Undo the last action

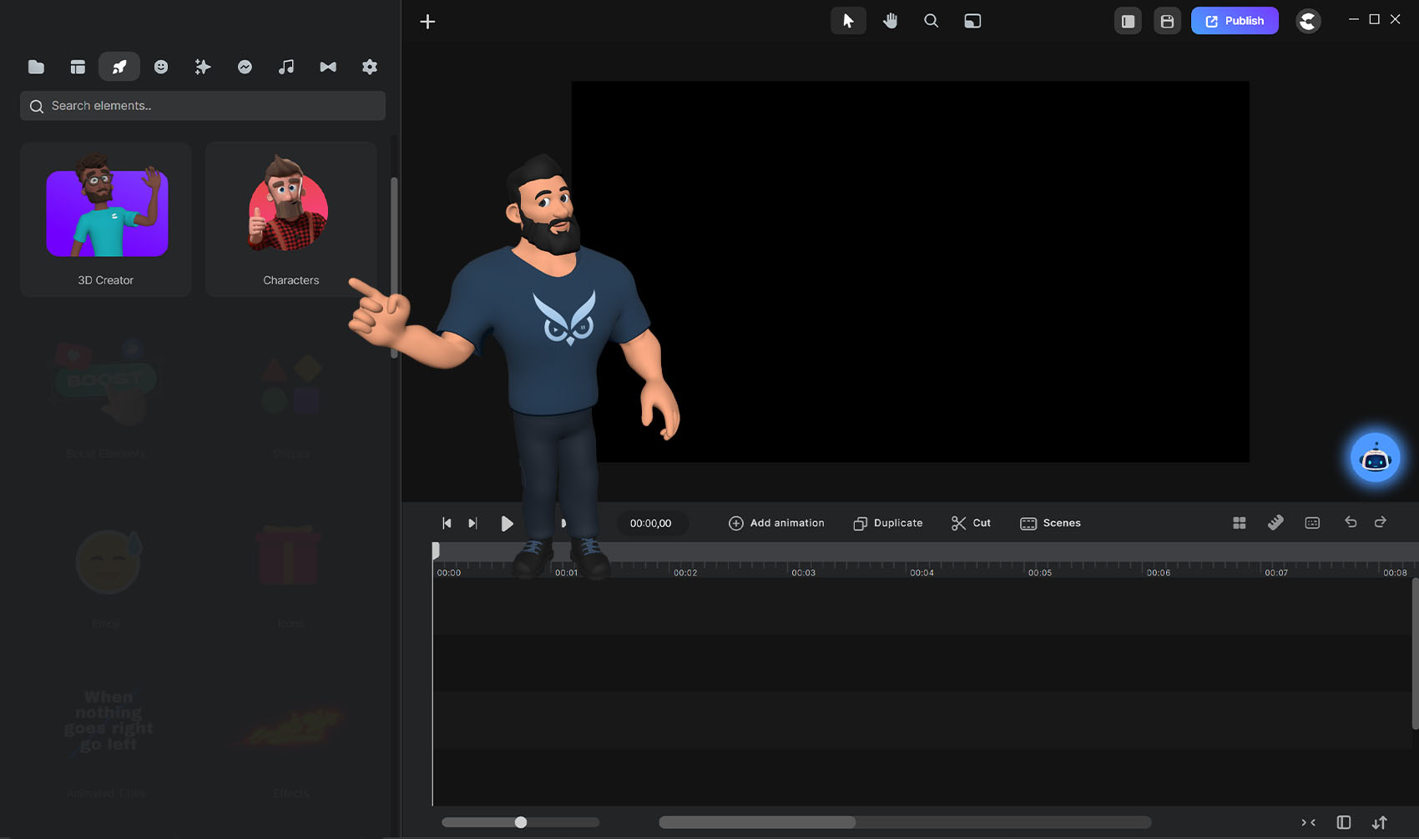click(x=1351, y=522)
